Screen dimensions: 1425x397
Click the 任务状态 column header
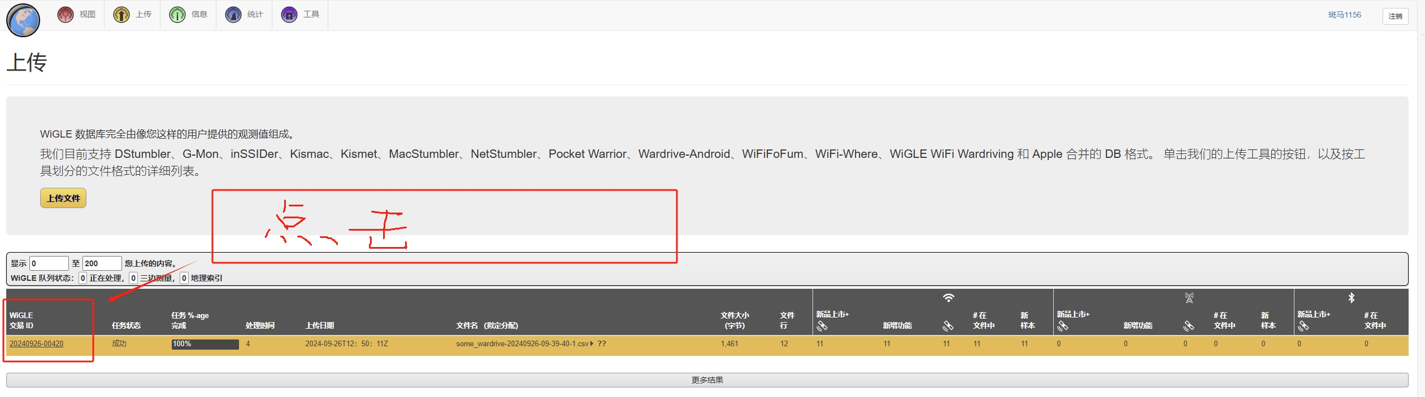(126, 325)
